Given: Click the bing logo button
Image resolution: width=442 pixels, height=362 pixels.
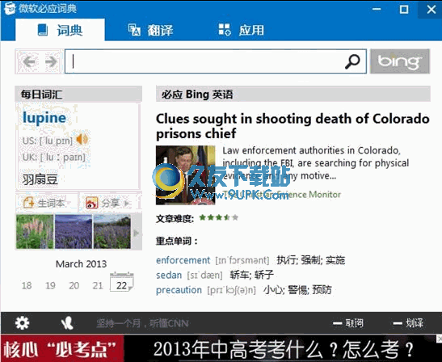Looking at the screenshot, I should [x=400, y=61].
